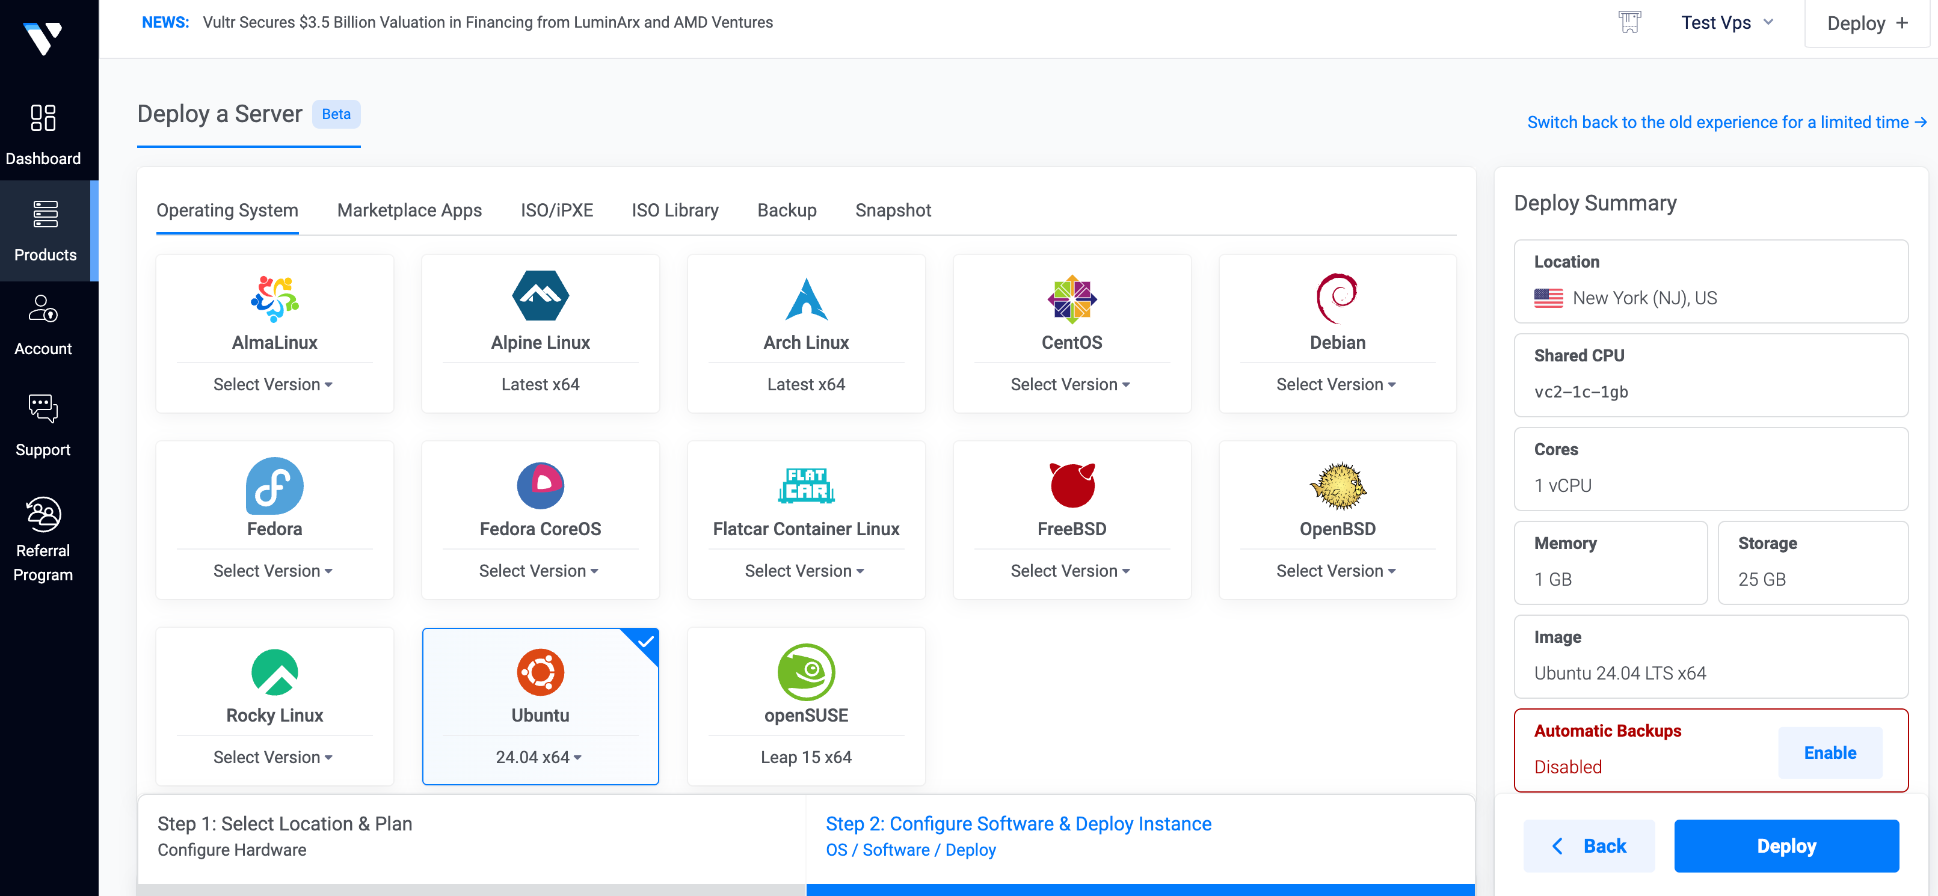Toggle the Ubuntu selected checkmark
Screen dimensions: 1938x896
(645, 642)
